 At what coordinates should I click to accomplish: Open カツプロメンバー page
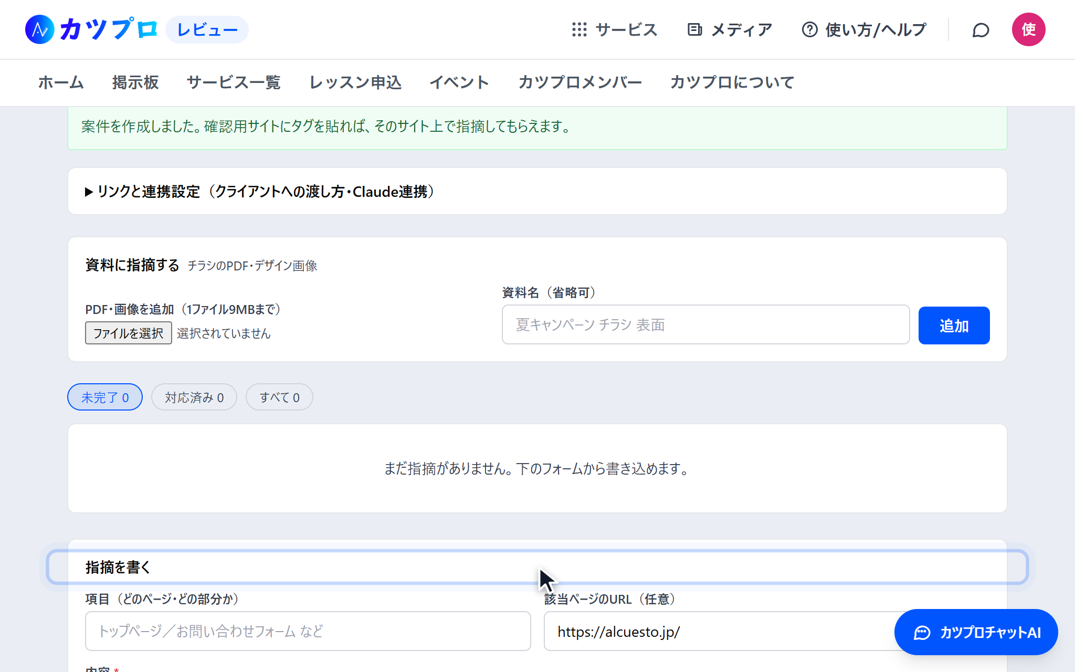click(580, 82)
